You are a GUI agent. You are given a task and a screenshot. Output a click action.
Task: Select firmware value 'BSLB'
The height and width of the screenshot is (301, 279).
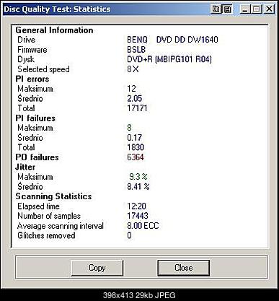(136, 50)
